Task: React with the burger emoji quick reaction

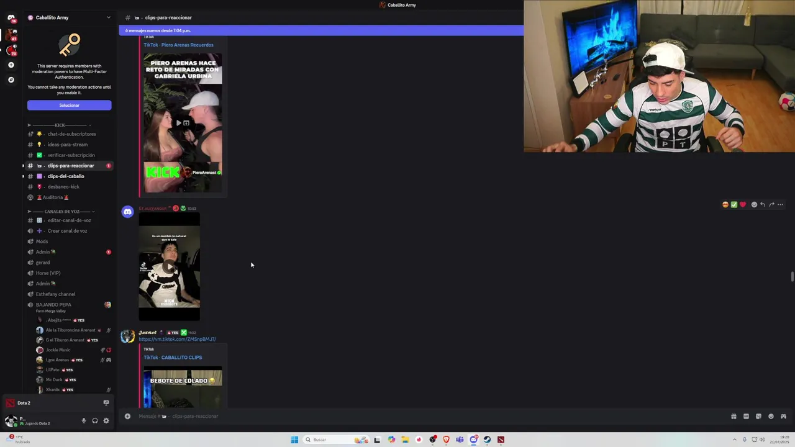Action: pyautogui.click(x=725, y=204)
